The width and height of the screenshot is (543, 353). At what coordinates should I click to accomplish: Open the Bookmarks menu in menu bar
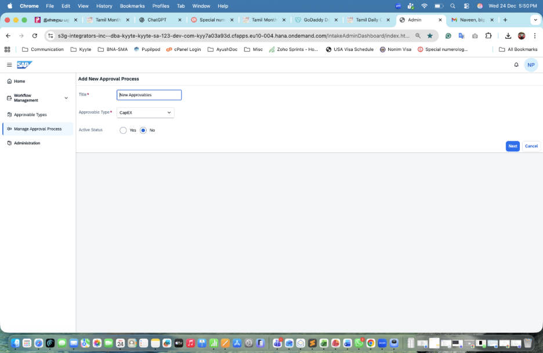coord(132,6)
